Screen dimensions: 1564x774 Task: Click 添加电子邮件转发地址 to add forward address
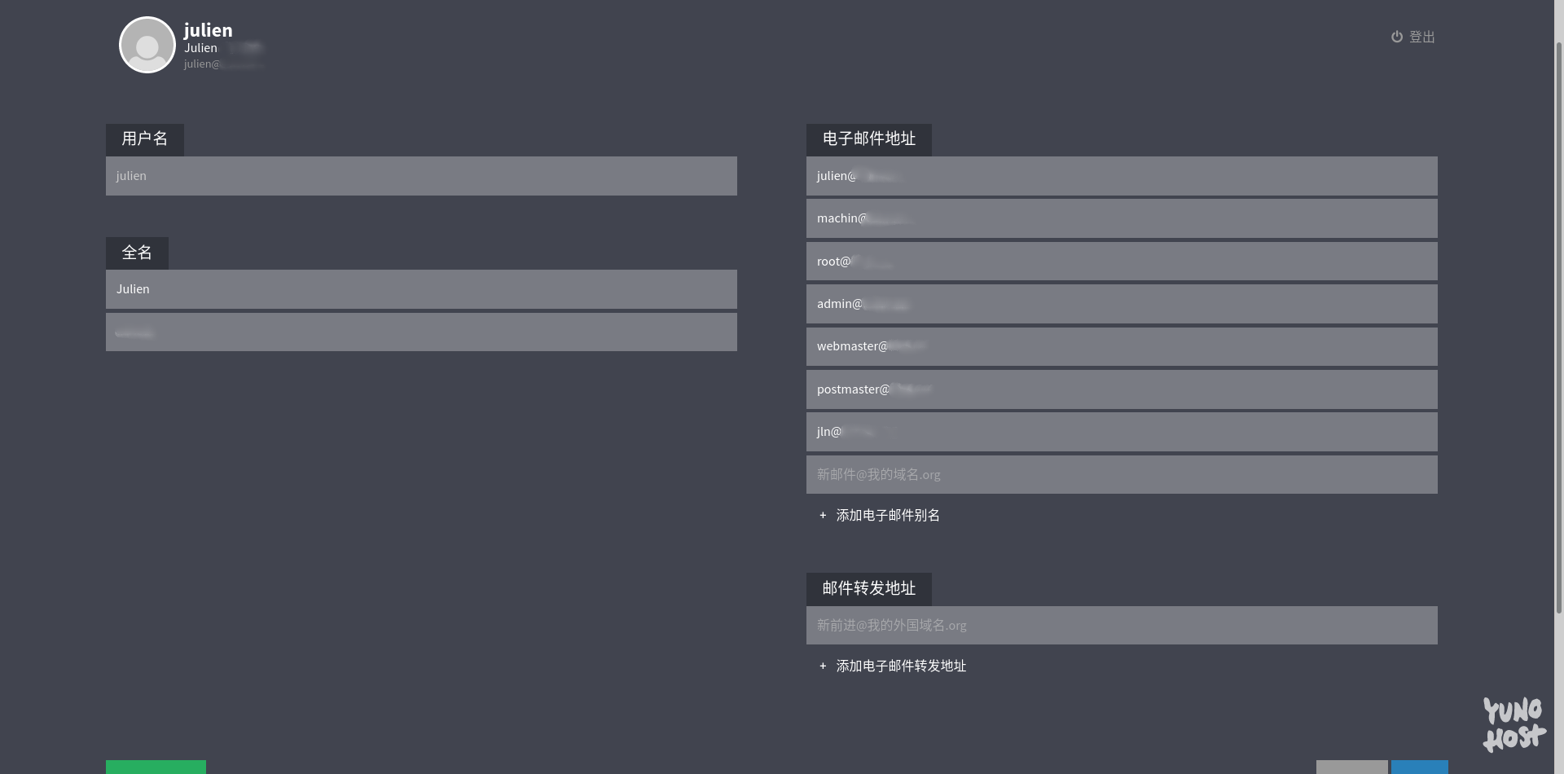[x=900, y=666]
